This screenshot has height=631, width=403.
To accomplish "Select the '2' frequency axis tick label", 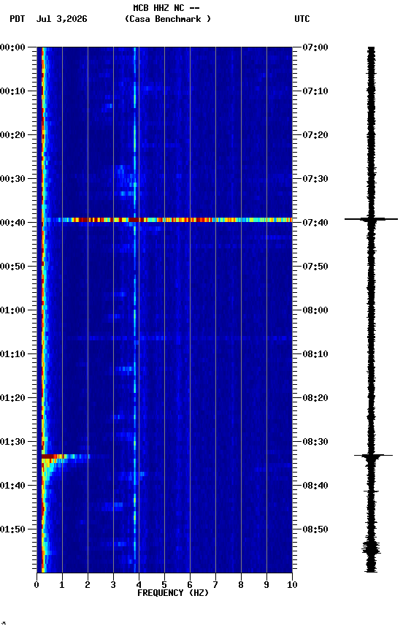I will click(88, 586).
